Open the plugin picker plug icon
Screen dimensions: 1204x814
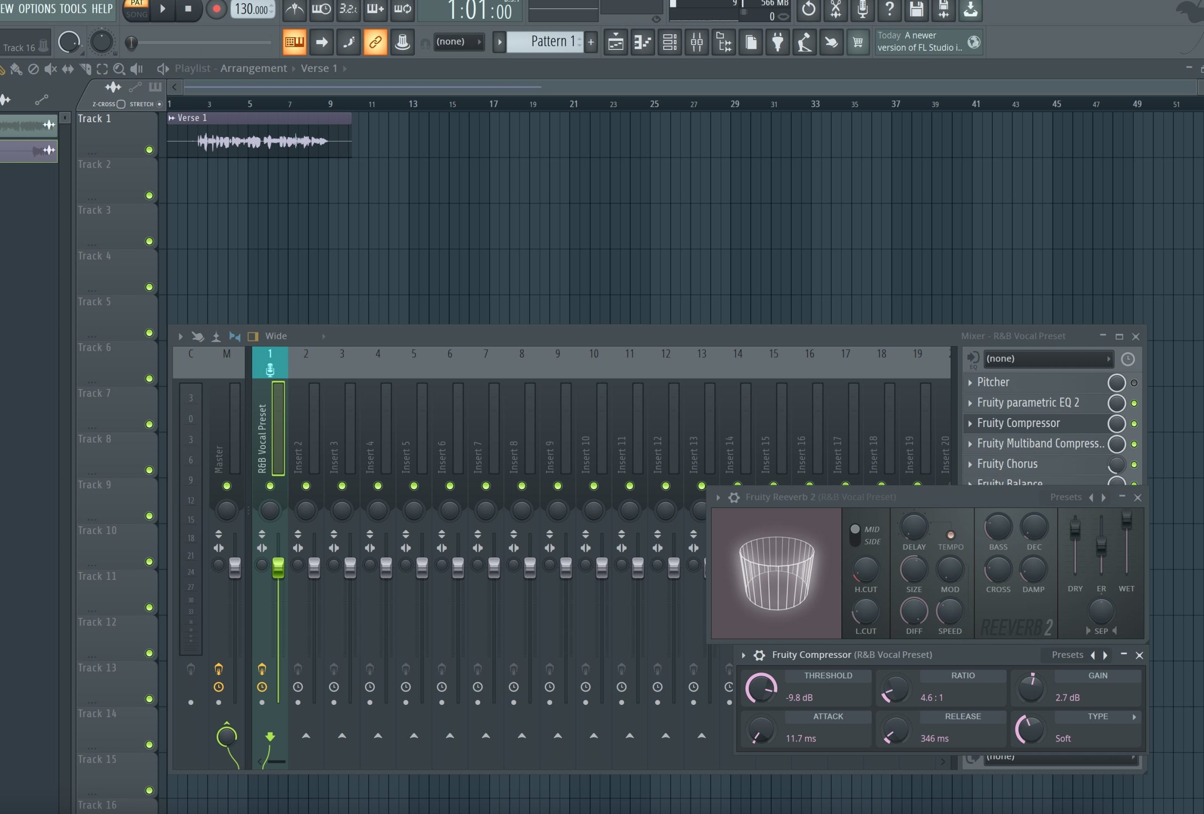pos(777,42)
